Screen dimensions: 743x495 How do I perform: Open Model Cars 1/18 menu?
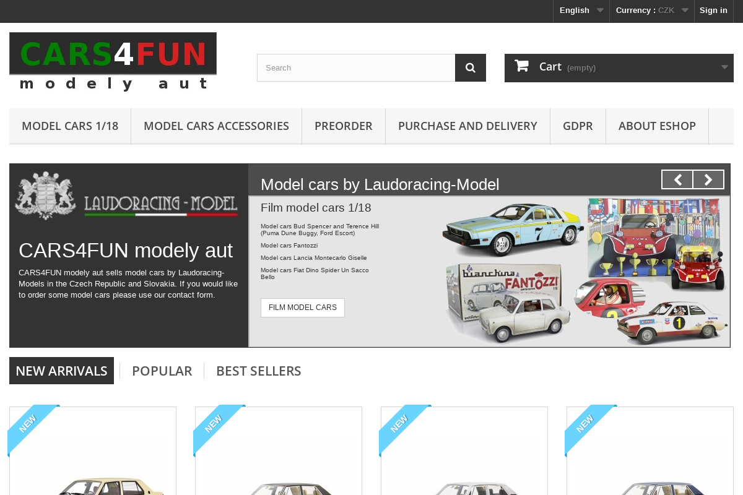click(70, 126)
